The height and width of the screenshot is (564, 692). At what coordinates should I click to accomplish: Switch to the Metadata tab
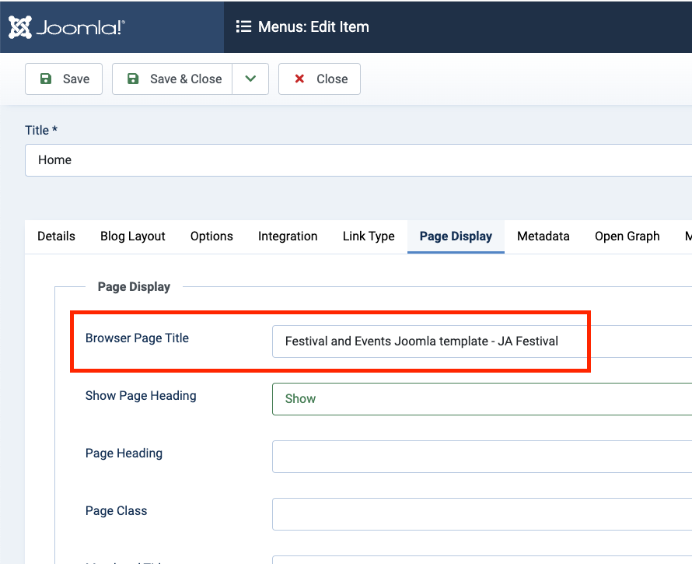pyautogui.click(x=543, y=236)
